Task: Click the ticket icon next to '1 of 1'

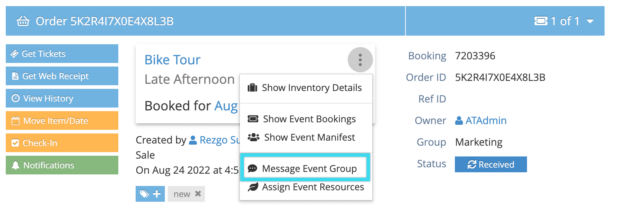Action: (541, 21)
